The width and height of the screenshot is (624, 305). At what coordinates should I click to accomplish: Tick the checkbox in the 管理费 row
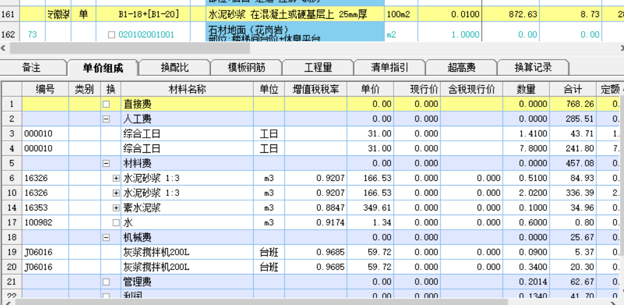pyautogui.click(x=106, y=282)
